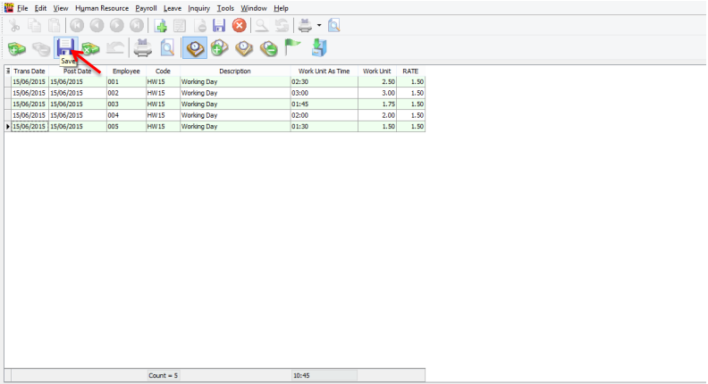Click the red circle cancel icon
708x384 pixels.
tap(239, 25)
